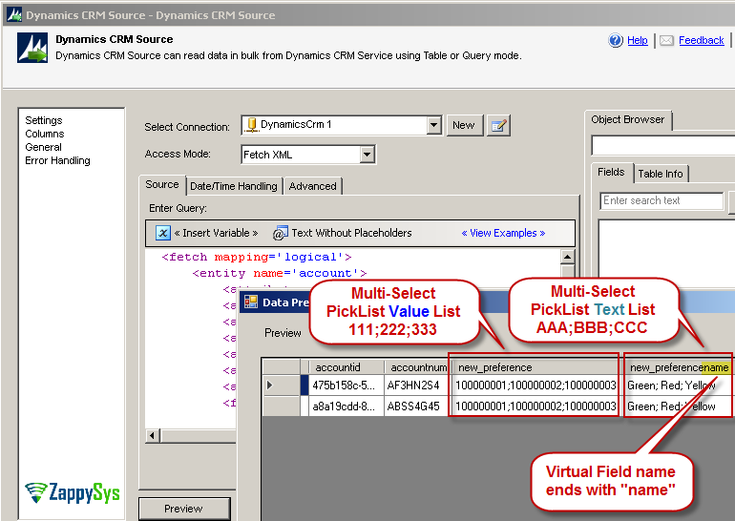The image size is (735, 521).
Task: Click the new_preference column header
Action: tap(534, 367)
